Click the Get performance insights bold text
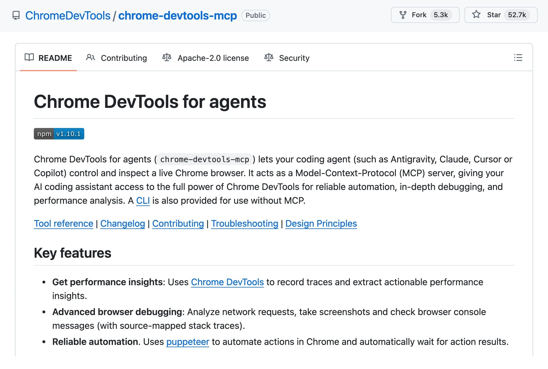The image size is (548, 369). pyautogui.click(x=107, y=282)
